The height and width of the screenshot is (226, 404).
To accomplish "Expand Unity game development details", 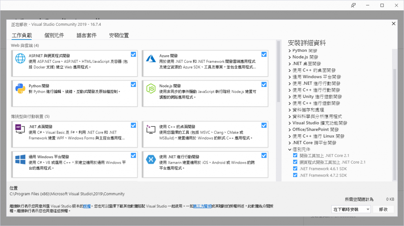I will (x=290, y=97).
